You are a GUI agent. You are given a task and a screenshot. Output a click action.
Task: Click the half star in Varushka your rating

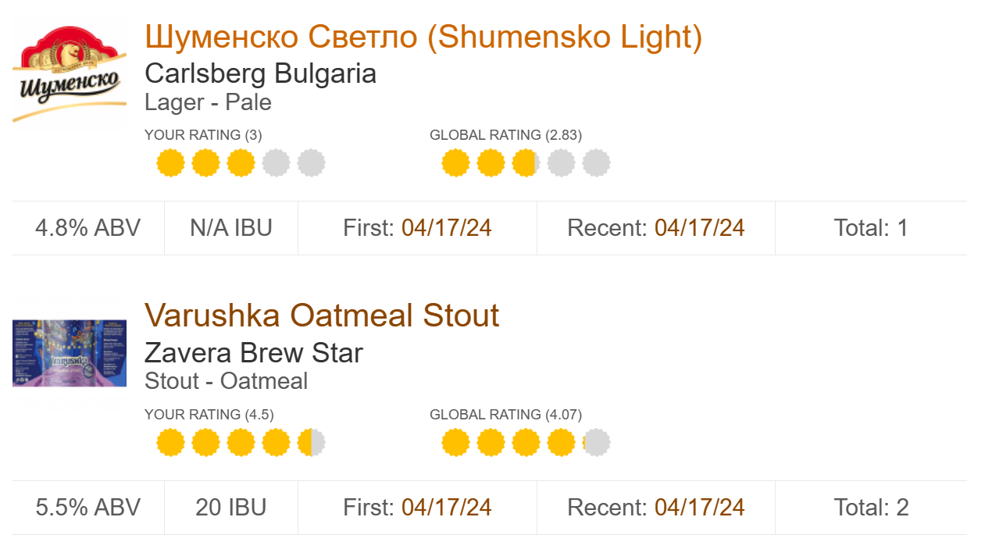tap(311, 443)
